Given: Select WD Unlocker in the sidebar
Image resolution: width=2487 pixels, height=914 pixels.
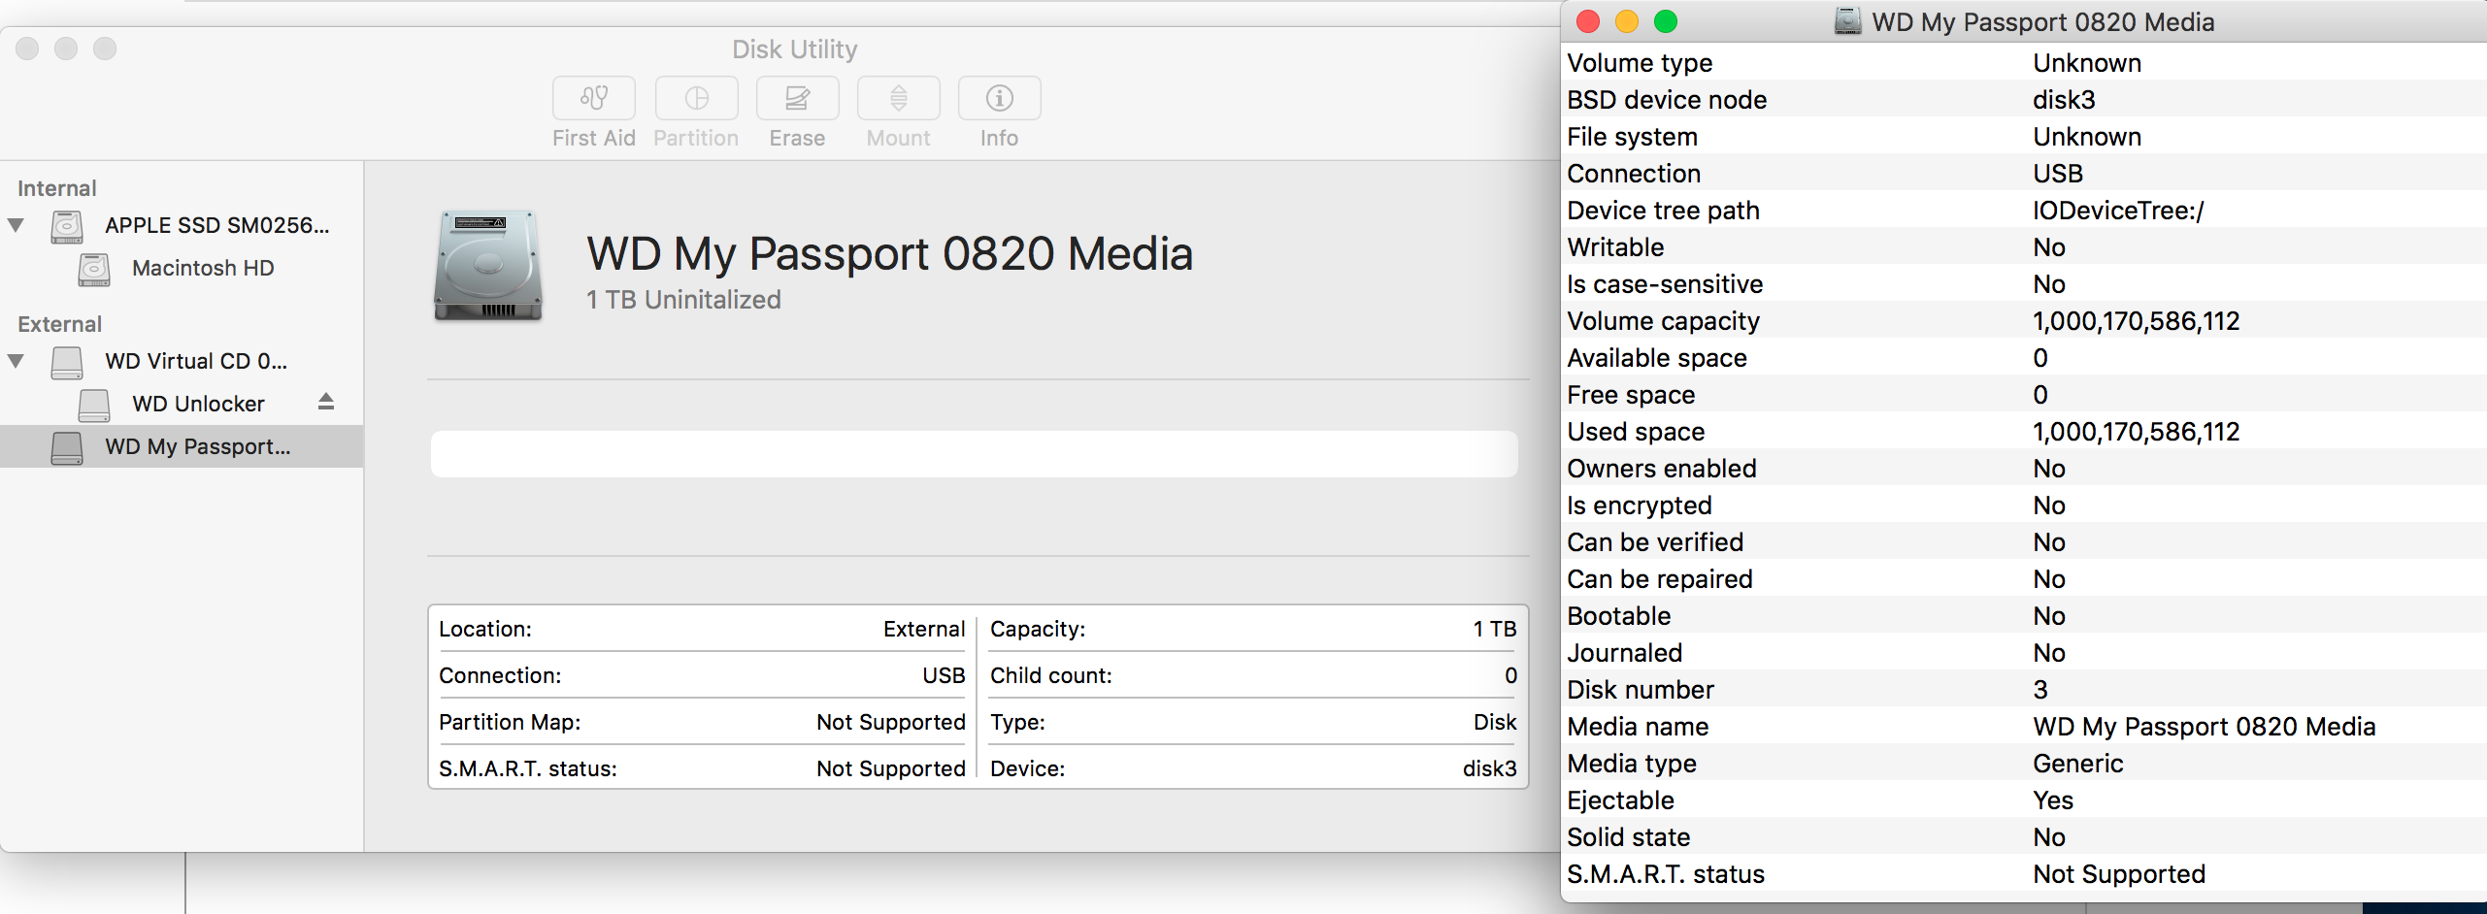Looking at the screenshot, I should coord(198,403).
